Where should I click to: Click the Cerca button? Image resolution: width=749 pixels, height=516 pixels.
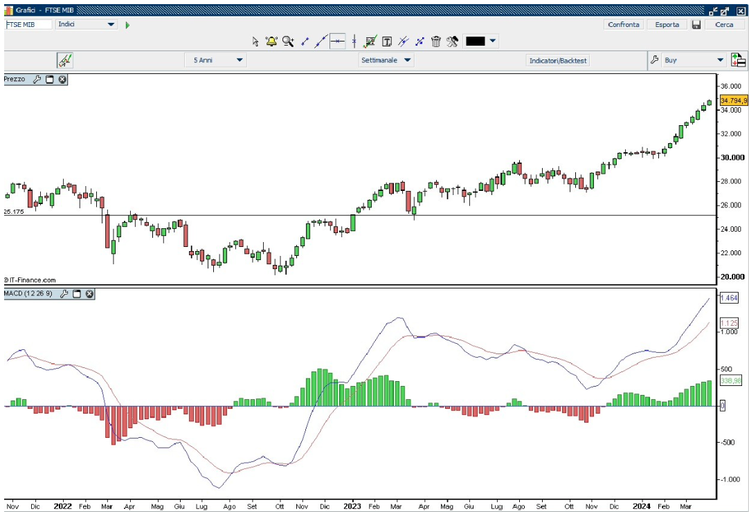[x=723, y=24]
